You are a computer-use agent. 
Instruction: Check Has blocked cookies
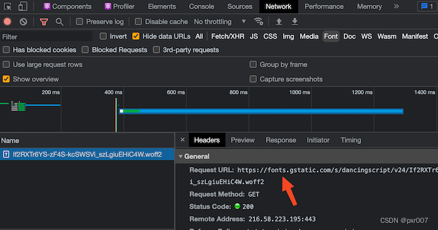click(x=6, y=50)
